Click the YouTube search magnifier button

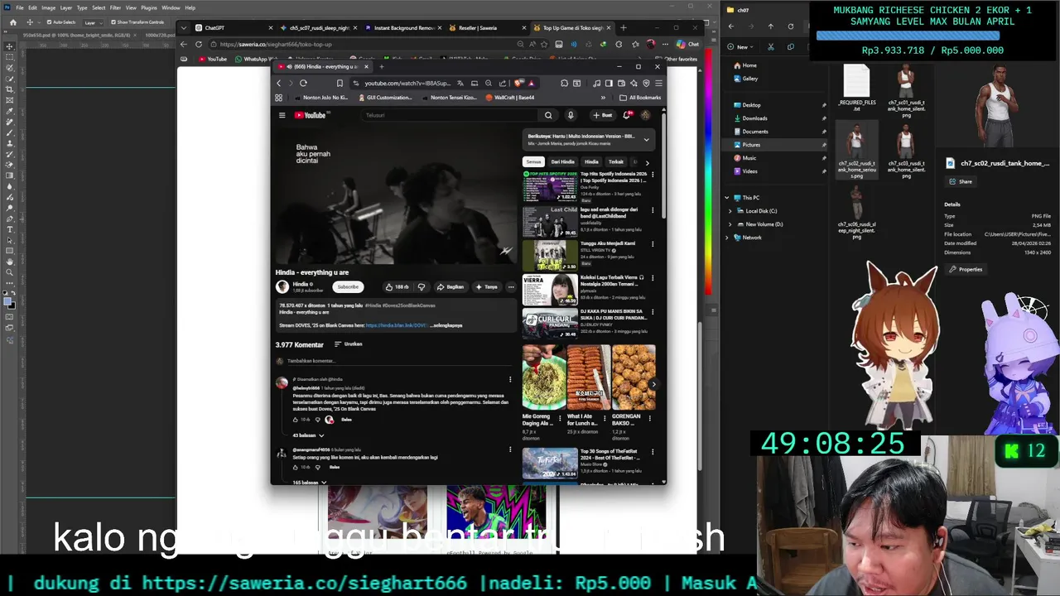pyautogui.click(x=548, y=115)
